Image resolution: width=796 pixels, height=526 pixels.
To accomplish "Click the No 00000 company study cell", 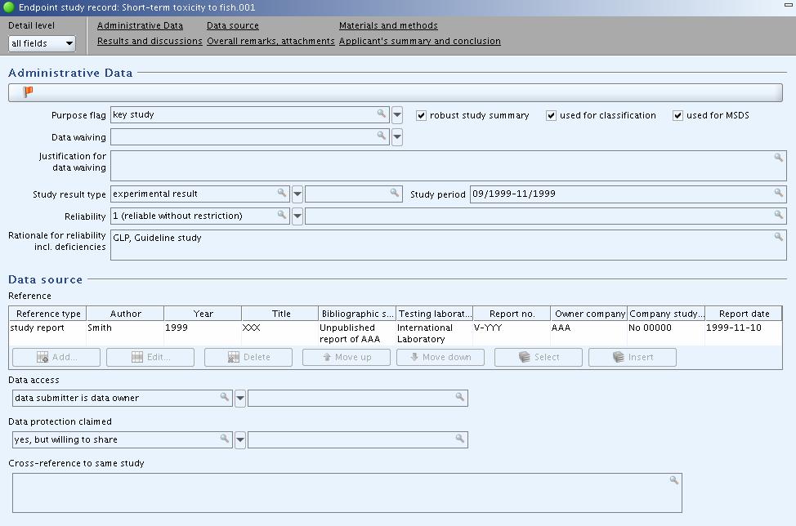I will click(x=667, y=333).
